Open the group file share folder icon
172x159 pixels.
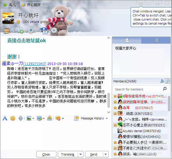[x=6, y=31]
